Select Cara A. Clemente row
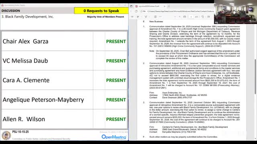 [64, 80]
